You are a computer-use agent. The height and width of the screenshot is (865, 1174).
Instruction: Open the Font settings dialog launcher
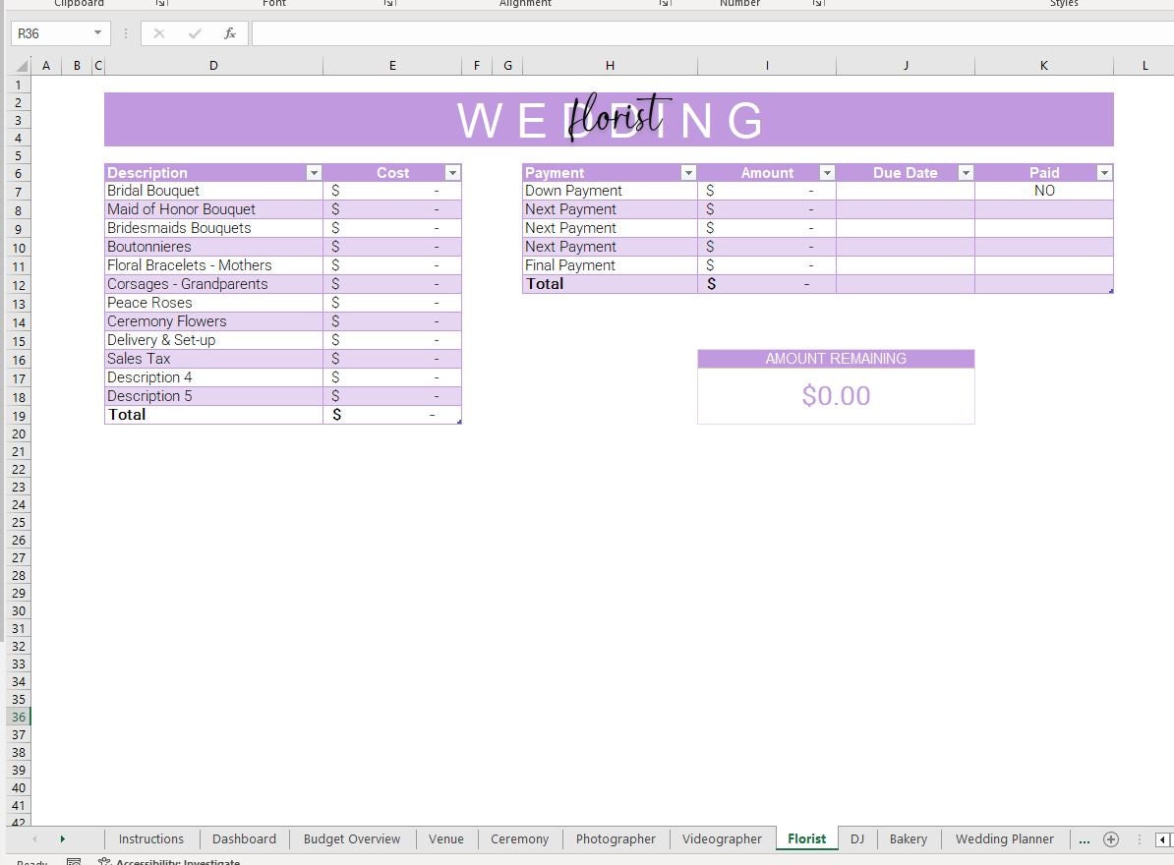(389, 4)
